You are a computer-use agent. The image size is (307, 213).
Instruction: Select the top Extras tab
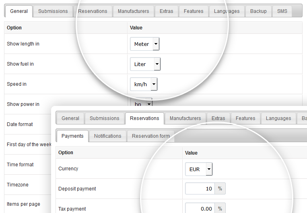[167, 11]
